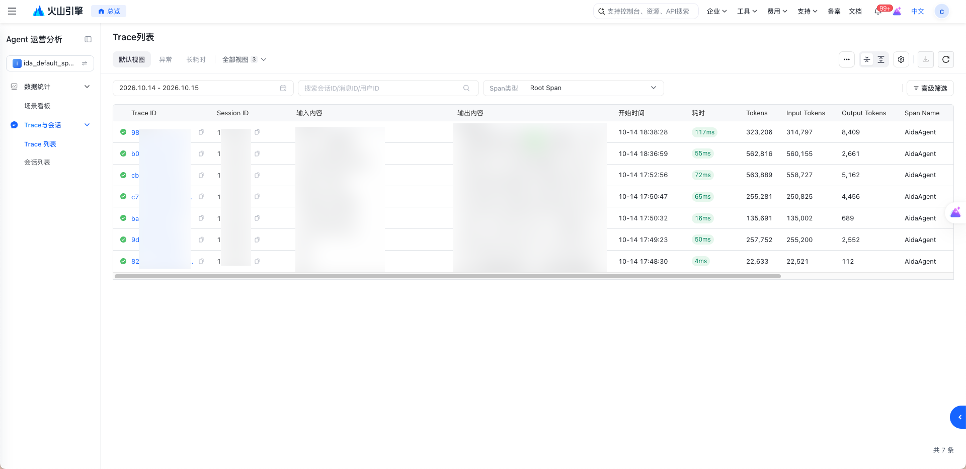This screenshot has width=966, height=469.
Task: Click the Volcano Engine logo
Action: click(x=57, y=11)
